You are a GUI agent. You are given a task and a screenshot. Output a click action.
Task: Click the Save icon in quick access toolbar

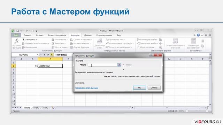[x=18, y=31]
